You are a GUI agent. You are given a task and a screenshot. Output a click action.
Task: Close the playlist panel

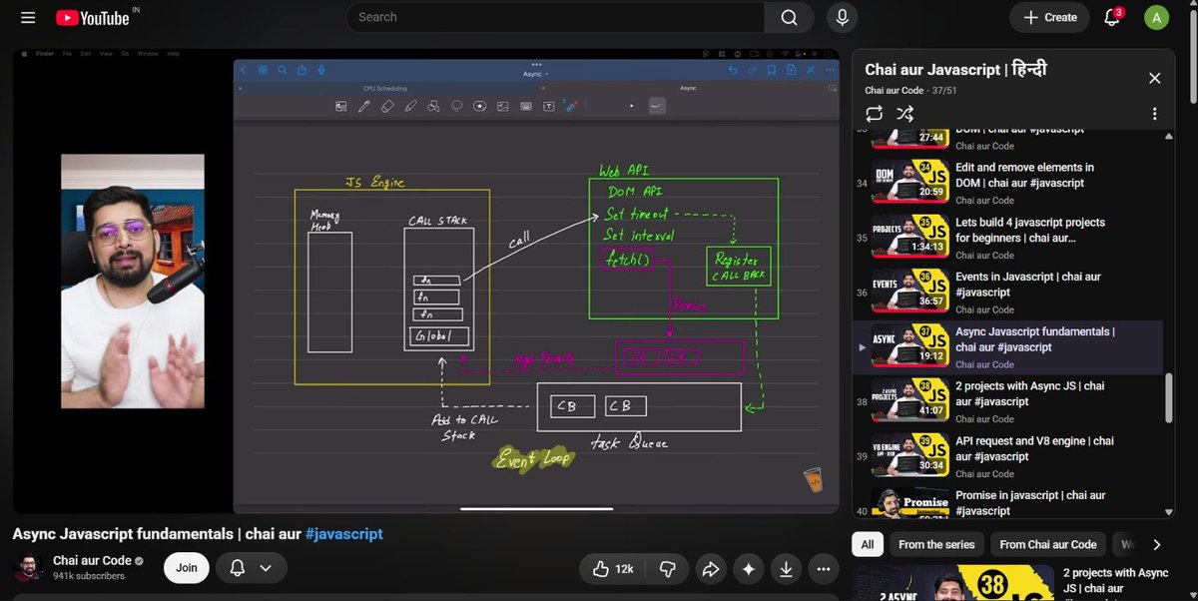coord(1154,78)
